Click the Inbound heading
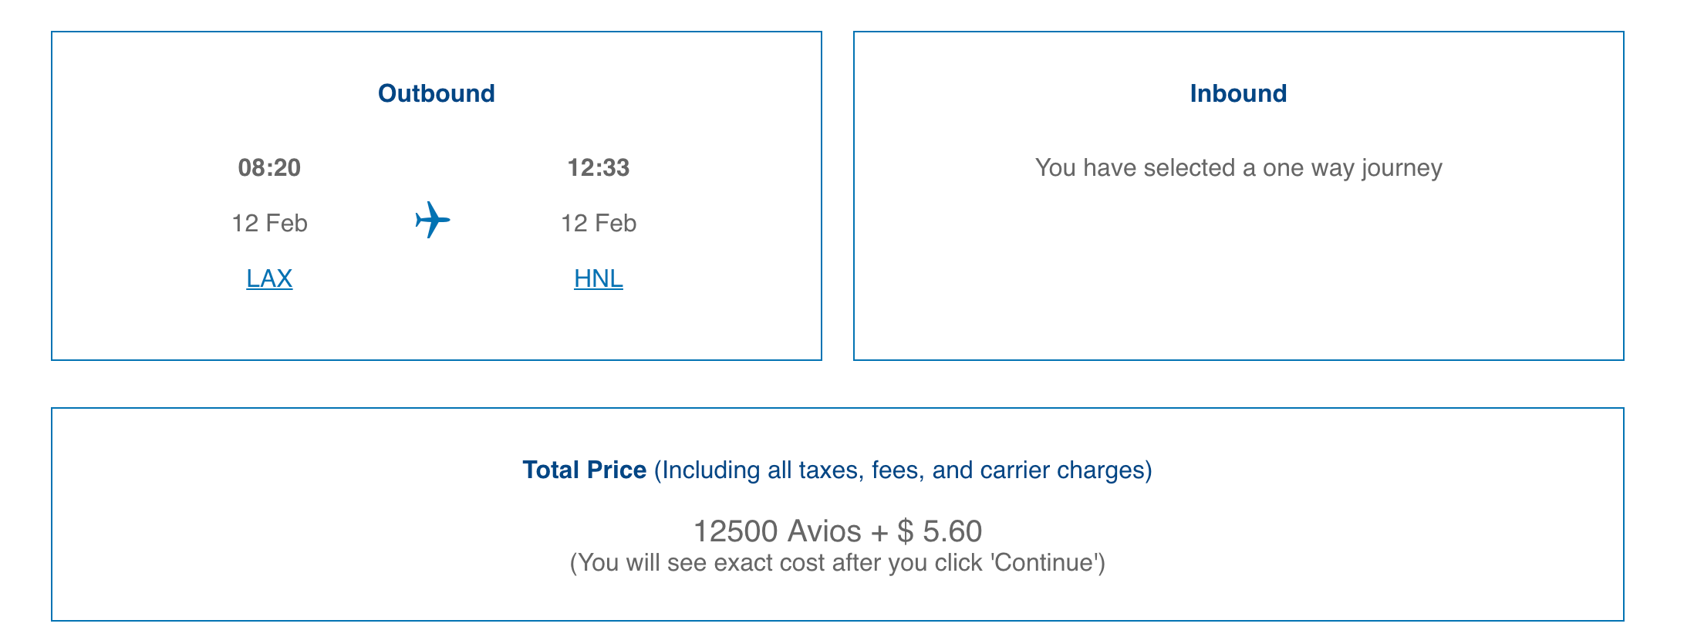1694x637 pixels. pos(1238,93)
